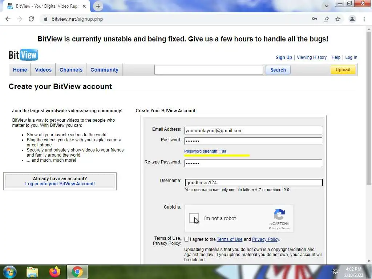Click the tab search chevron
Viewport: 372px width, 279px height.
point(327,6)
